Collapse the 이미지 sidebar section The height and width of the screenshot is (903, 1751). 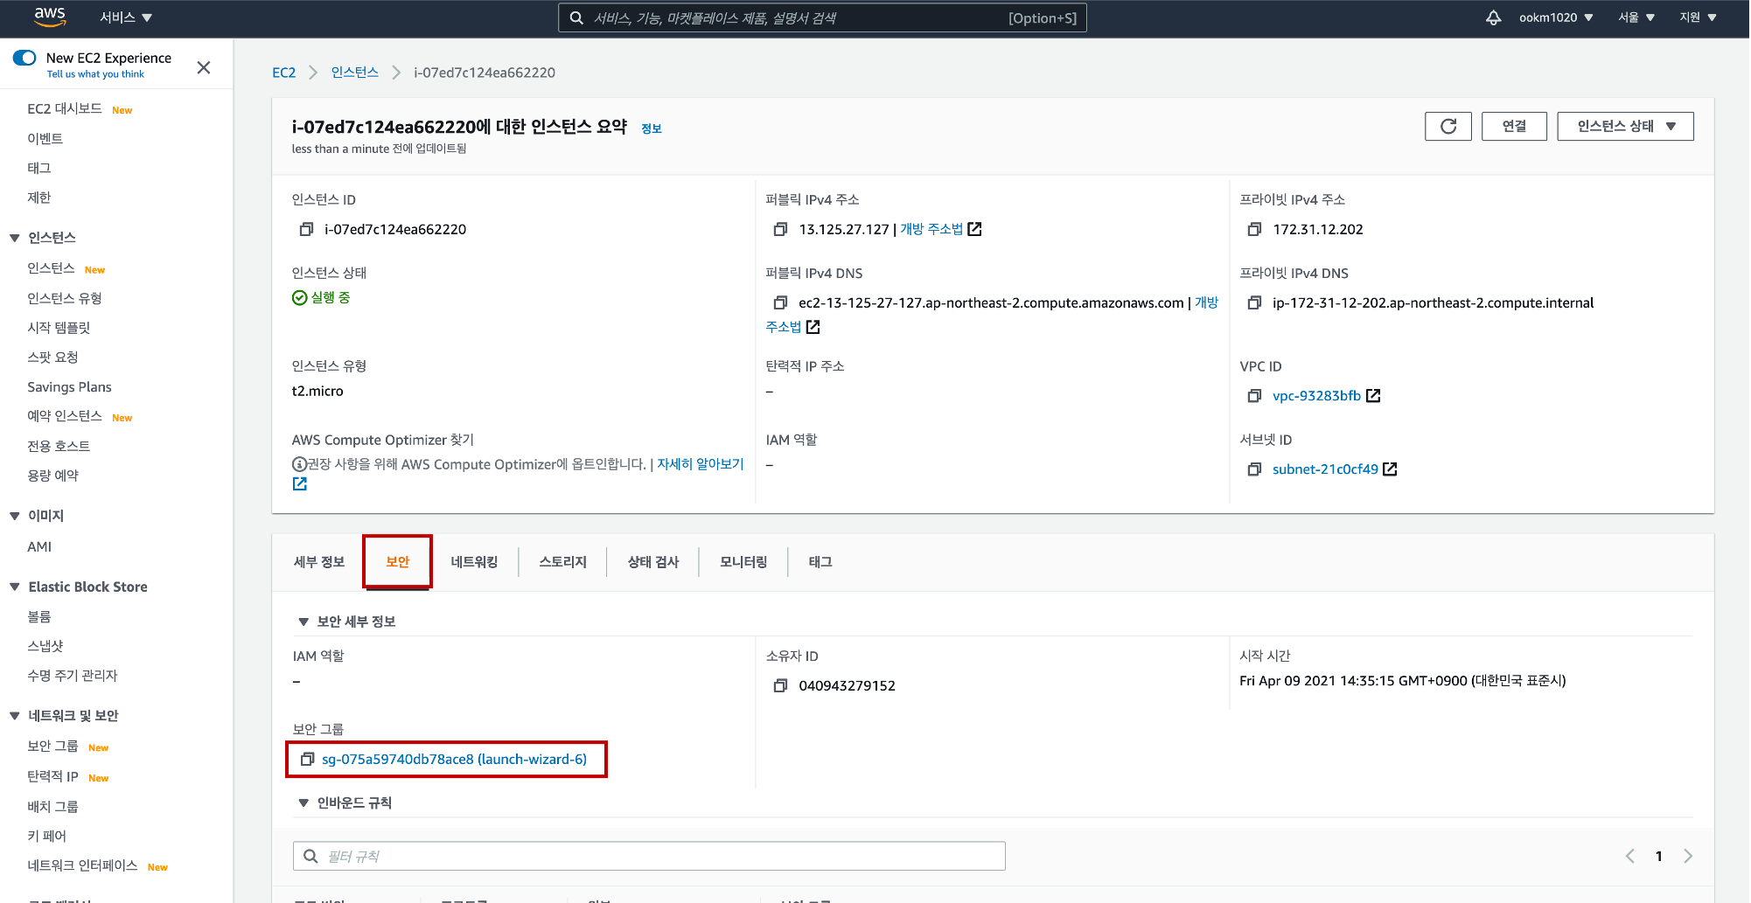tap(15, 516)
